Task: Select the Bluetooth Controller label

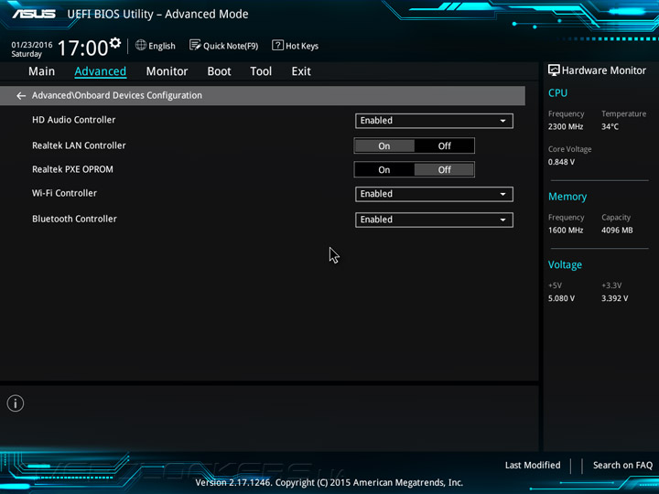Action: (x=74, y=219)
